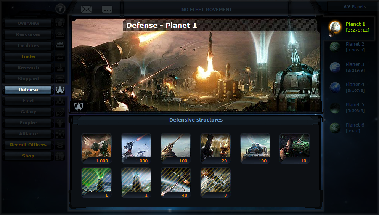Image resolution: width=379 pixels, height=215 pixels.
Task: Select the missile thumbnail showing 0
Action: coord(215,183)
